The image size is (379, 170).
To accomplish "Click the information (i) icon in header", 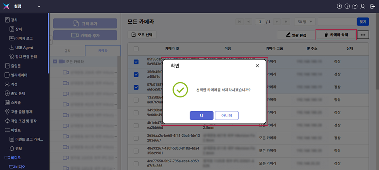I will click(x=347, y=6).
